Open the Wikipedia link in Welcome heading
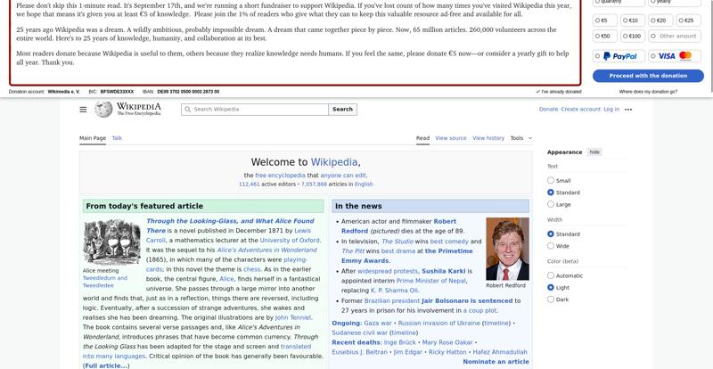713x369 pixels. [x=334, y=162]
